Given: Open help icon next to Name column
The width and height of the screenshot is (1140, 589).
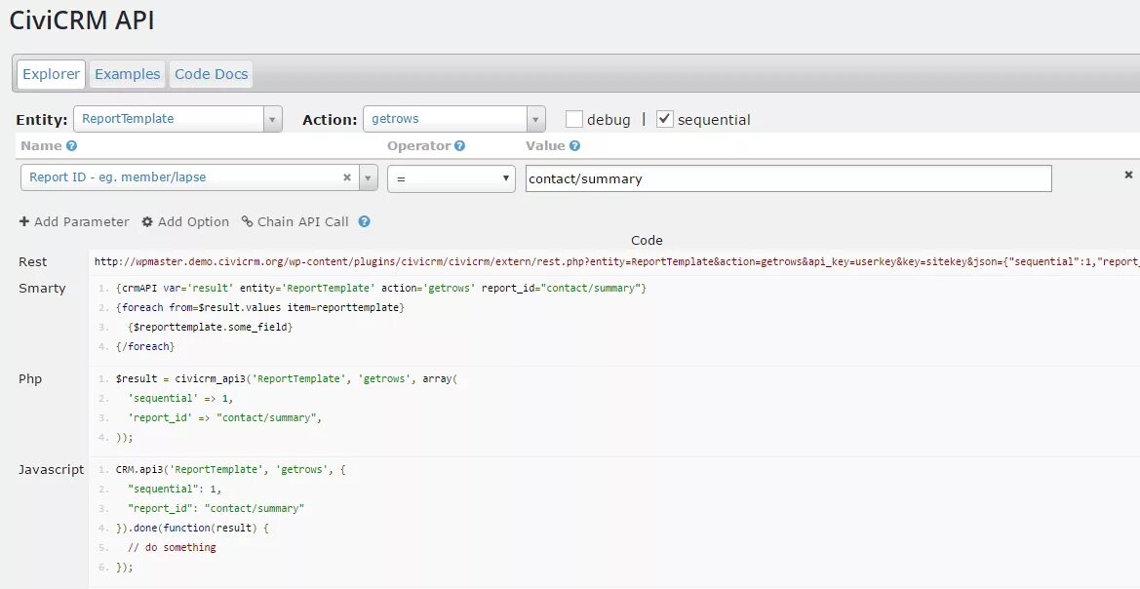Looking at the screenshot, I should (x=71, y=145).
